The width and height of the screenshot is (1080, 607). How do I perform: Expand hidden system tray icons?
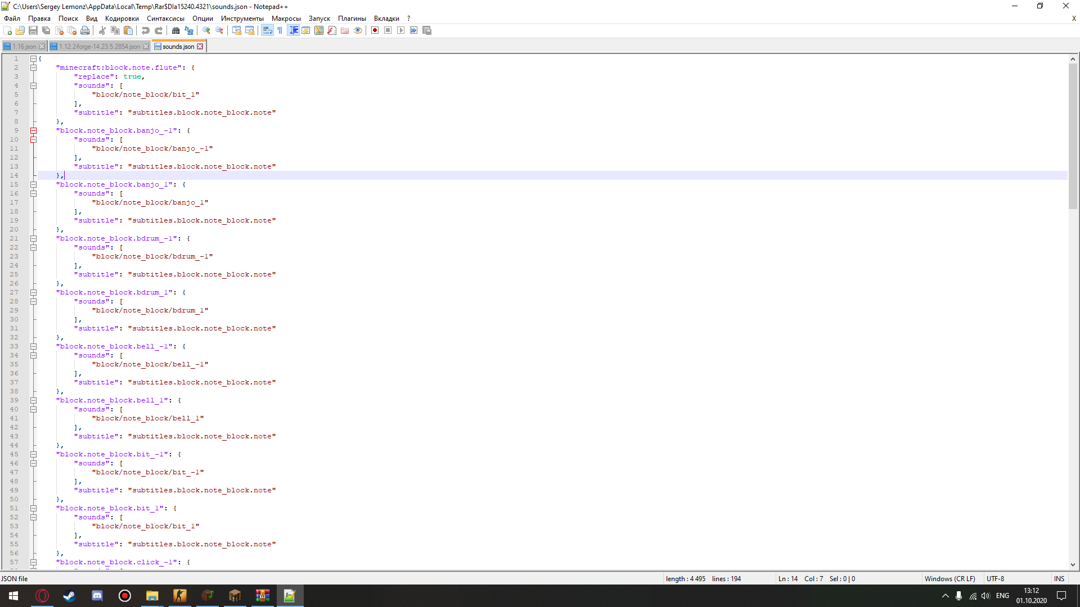point(945,595)
